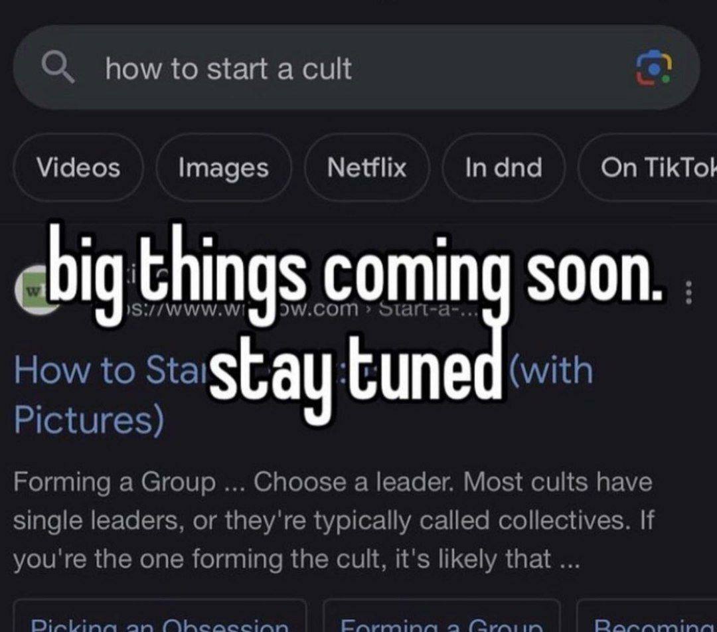The image size is (717, 632).
Task: Open Google Lens camera icon
Action: pos(655,68)
